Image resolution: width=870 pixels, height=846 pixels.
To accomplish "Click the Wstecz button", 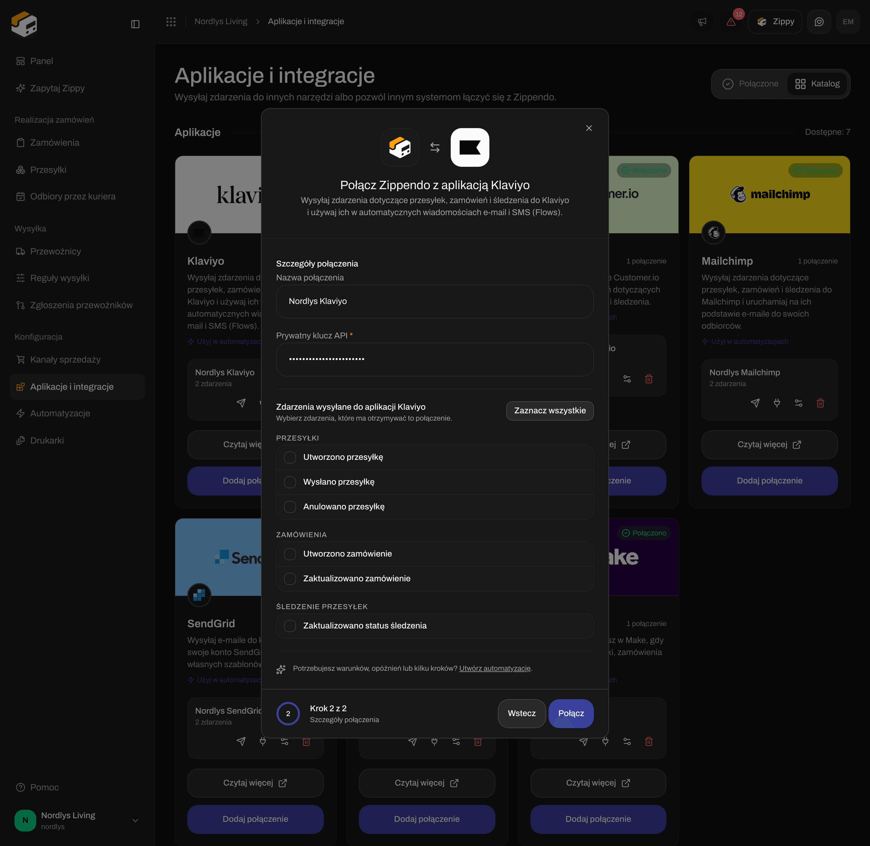I will click(x=522, y=713).
